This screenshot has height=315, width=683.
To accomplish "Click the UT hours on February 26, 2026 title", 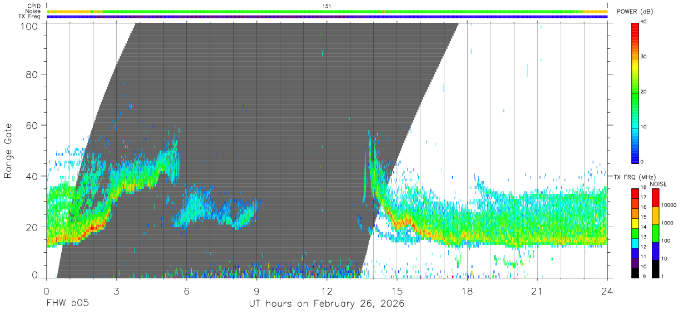I will (326, 304).
